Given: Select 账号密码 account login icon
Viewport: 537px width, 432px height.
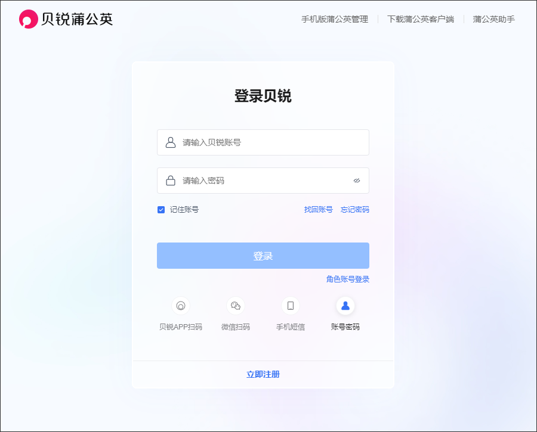Looking at the screenshot, I should [x=345, y=306].
